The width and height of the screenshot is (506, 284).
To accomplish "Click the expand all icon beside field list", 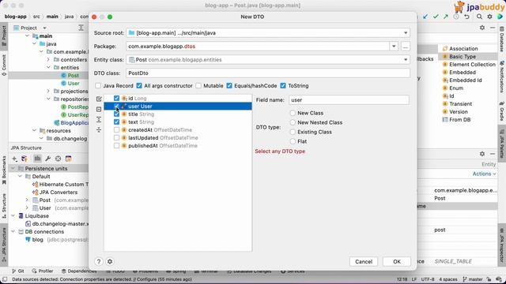I will click(x=99, y=119).
